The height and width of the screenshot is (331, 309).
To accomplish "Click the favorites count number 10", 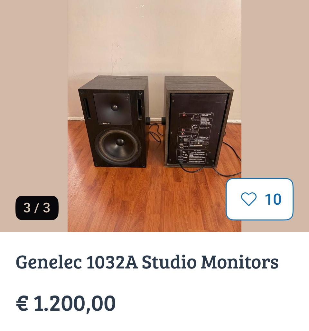I will (x=273, y=199).
